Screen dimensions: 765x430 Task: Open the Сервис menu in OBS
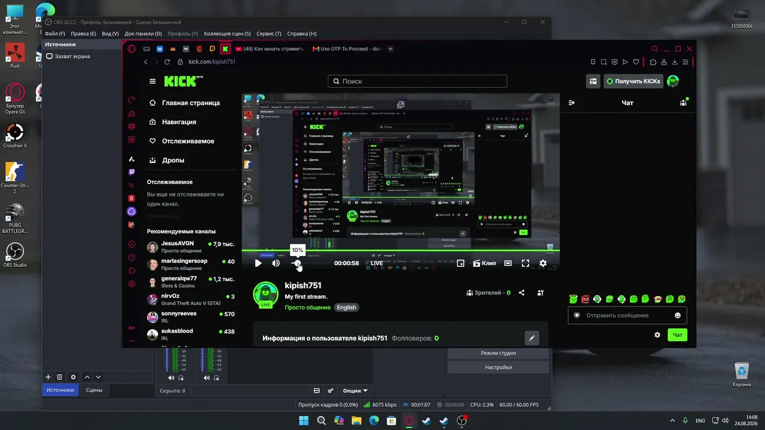tap(269, 34)
